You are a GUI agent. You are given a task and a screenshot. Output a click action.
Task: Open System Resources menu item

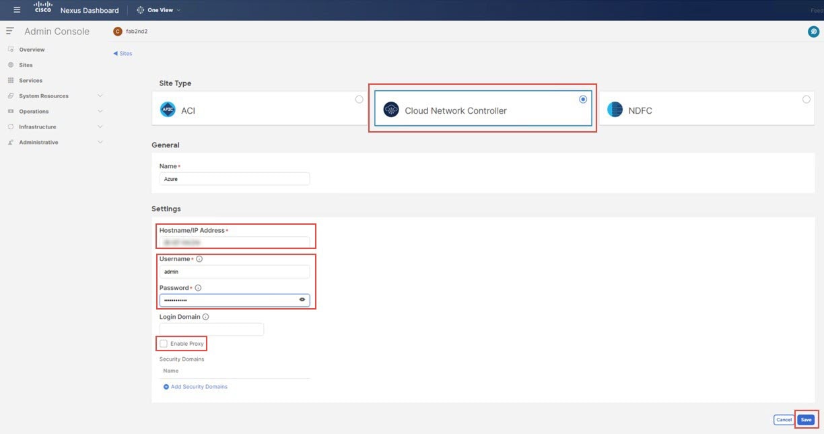[44, 96]
